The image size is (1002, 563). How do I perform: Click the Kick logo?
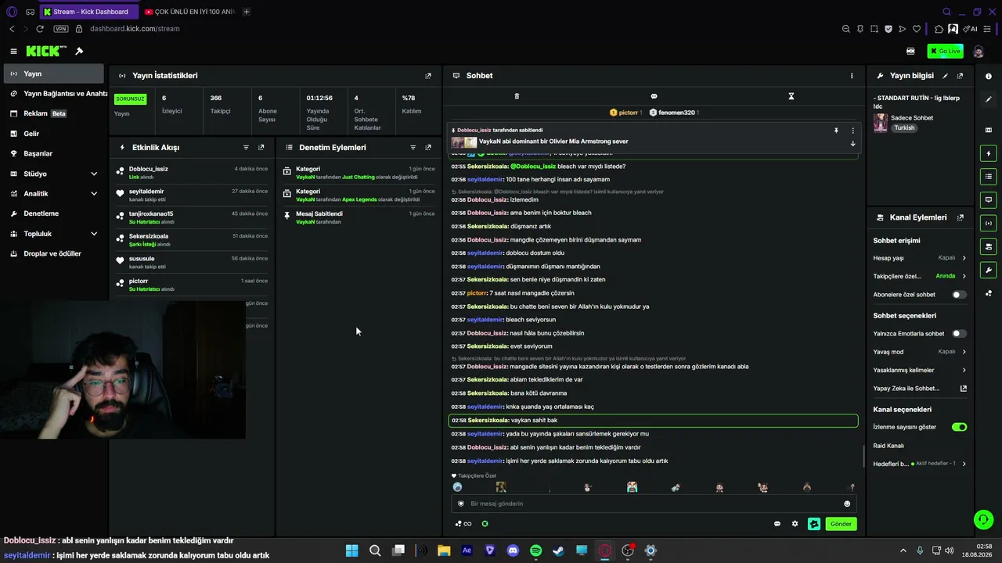(46, 51)
